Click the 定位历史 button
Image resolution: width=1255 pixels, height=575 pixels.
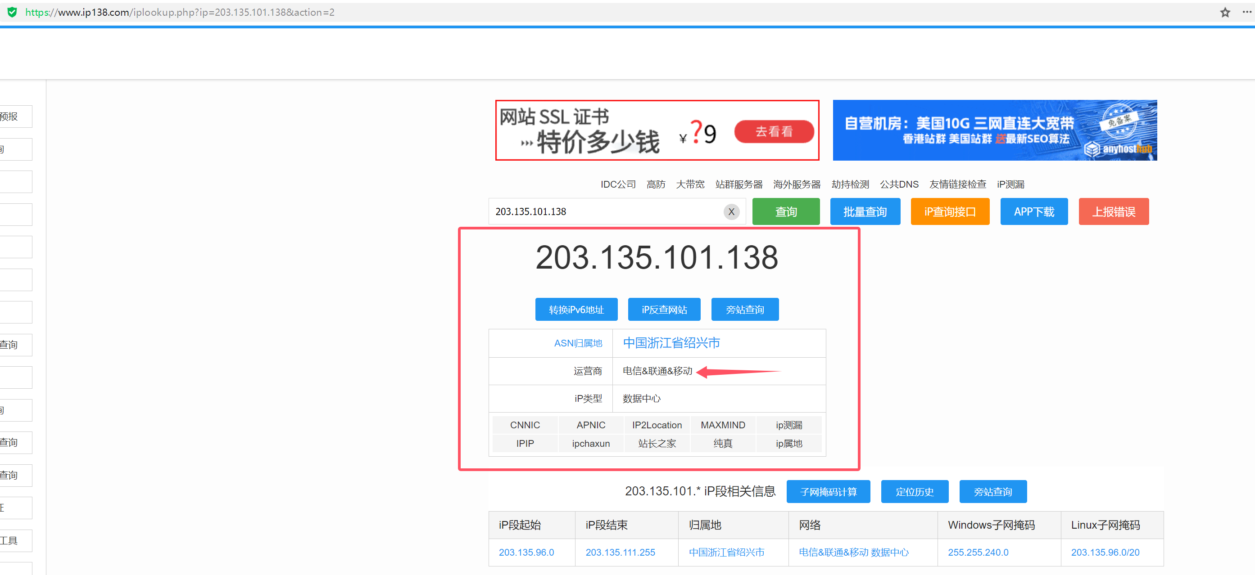(914, 492)
